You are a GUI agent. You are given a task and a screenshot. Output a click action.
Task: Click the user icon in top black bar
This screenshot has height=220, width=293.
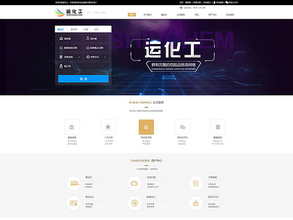[x=214, y=2]
